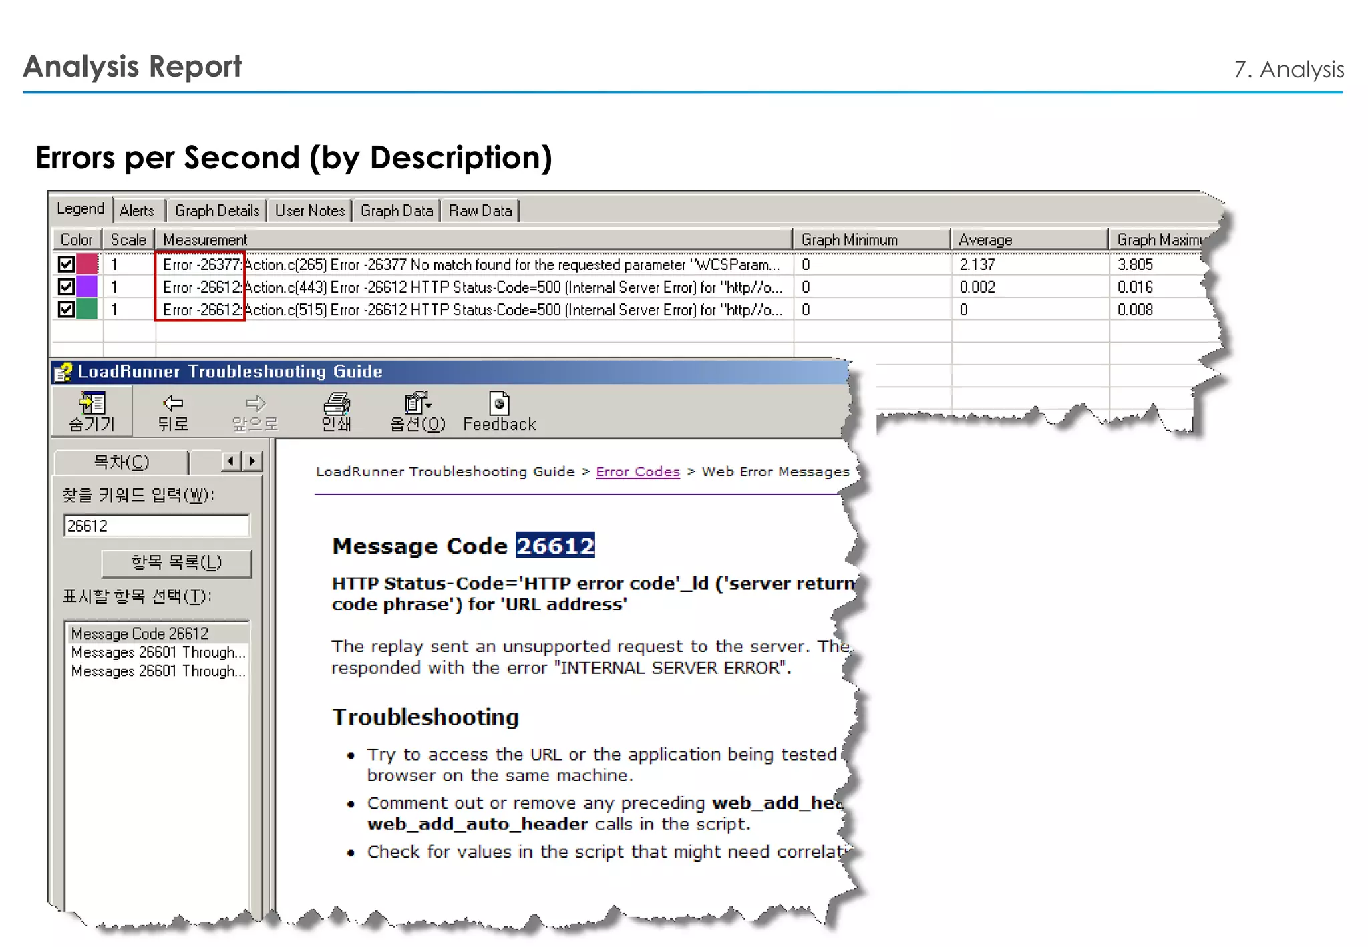Switch to the Alerts tab
The width and height of the screenshot is (1368, 947).
(x=137, y=211)
